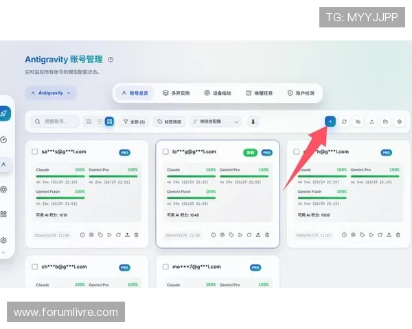Open the sidebar settings gear icon
The width and height of the screenshot is (412, 329).
(3, 240)
